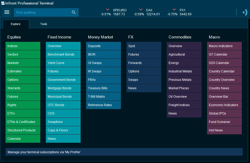Open FX Spot quotes
This screenshot has height=163, width=250.
tap(144, 46)
